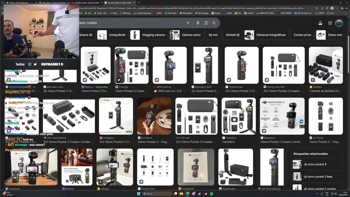Open related search dji osmo pocket 3 box
Viewport: 350px width, 197px height.
[x=317, y=177]
